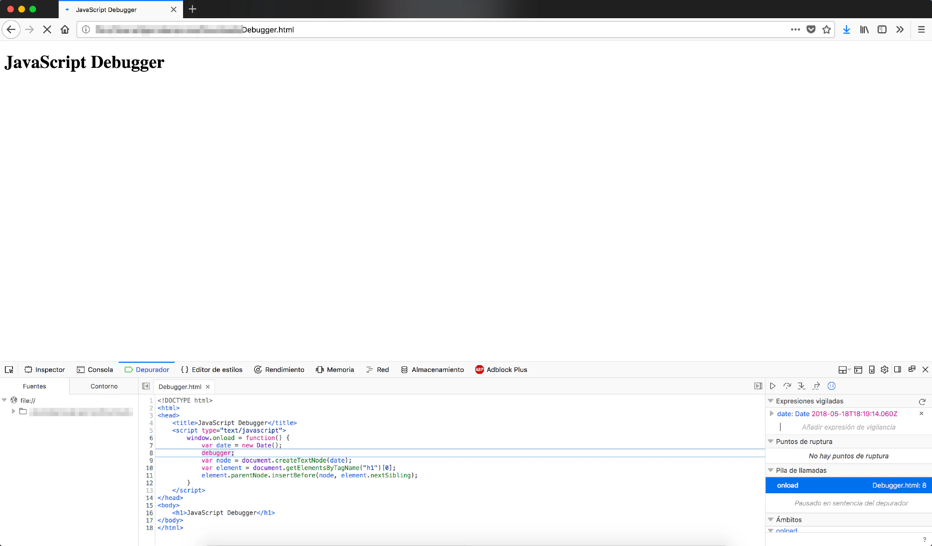Resume execution with the play button

coord(772,386)
